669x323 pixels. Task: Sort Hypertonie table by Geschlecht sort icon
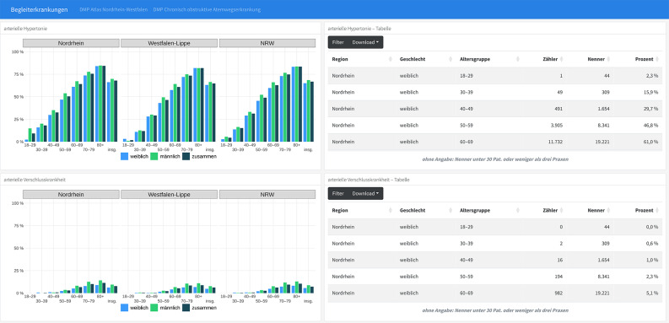coord(451,59)
